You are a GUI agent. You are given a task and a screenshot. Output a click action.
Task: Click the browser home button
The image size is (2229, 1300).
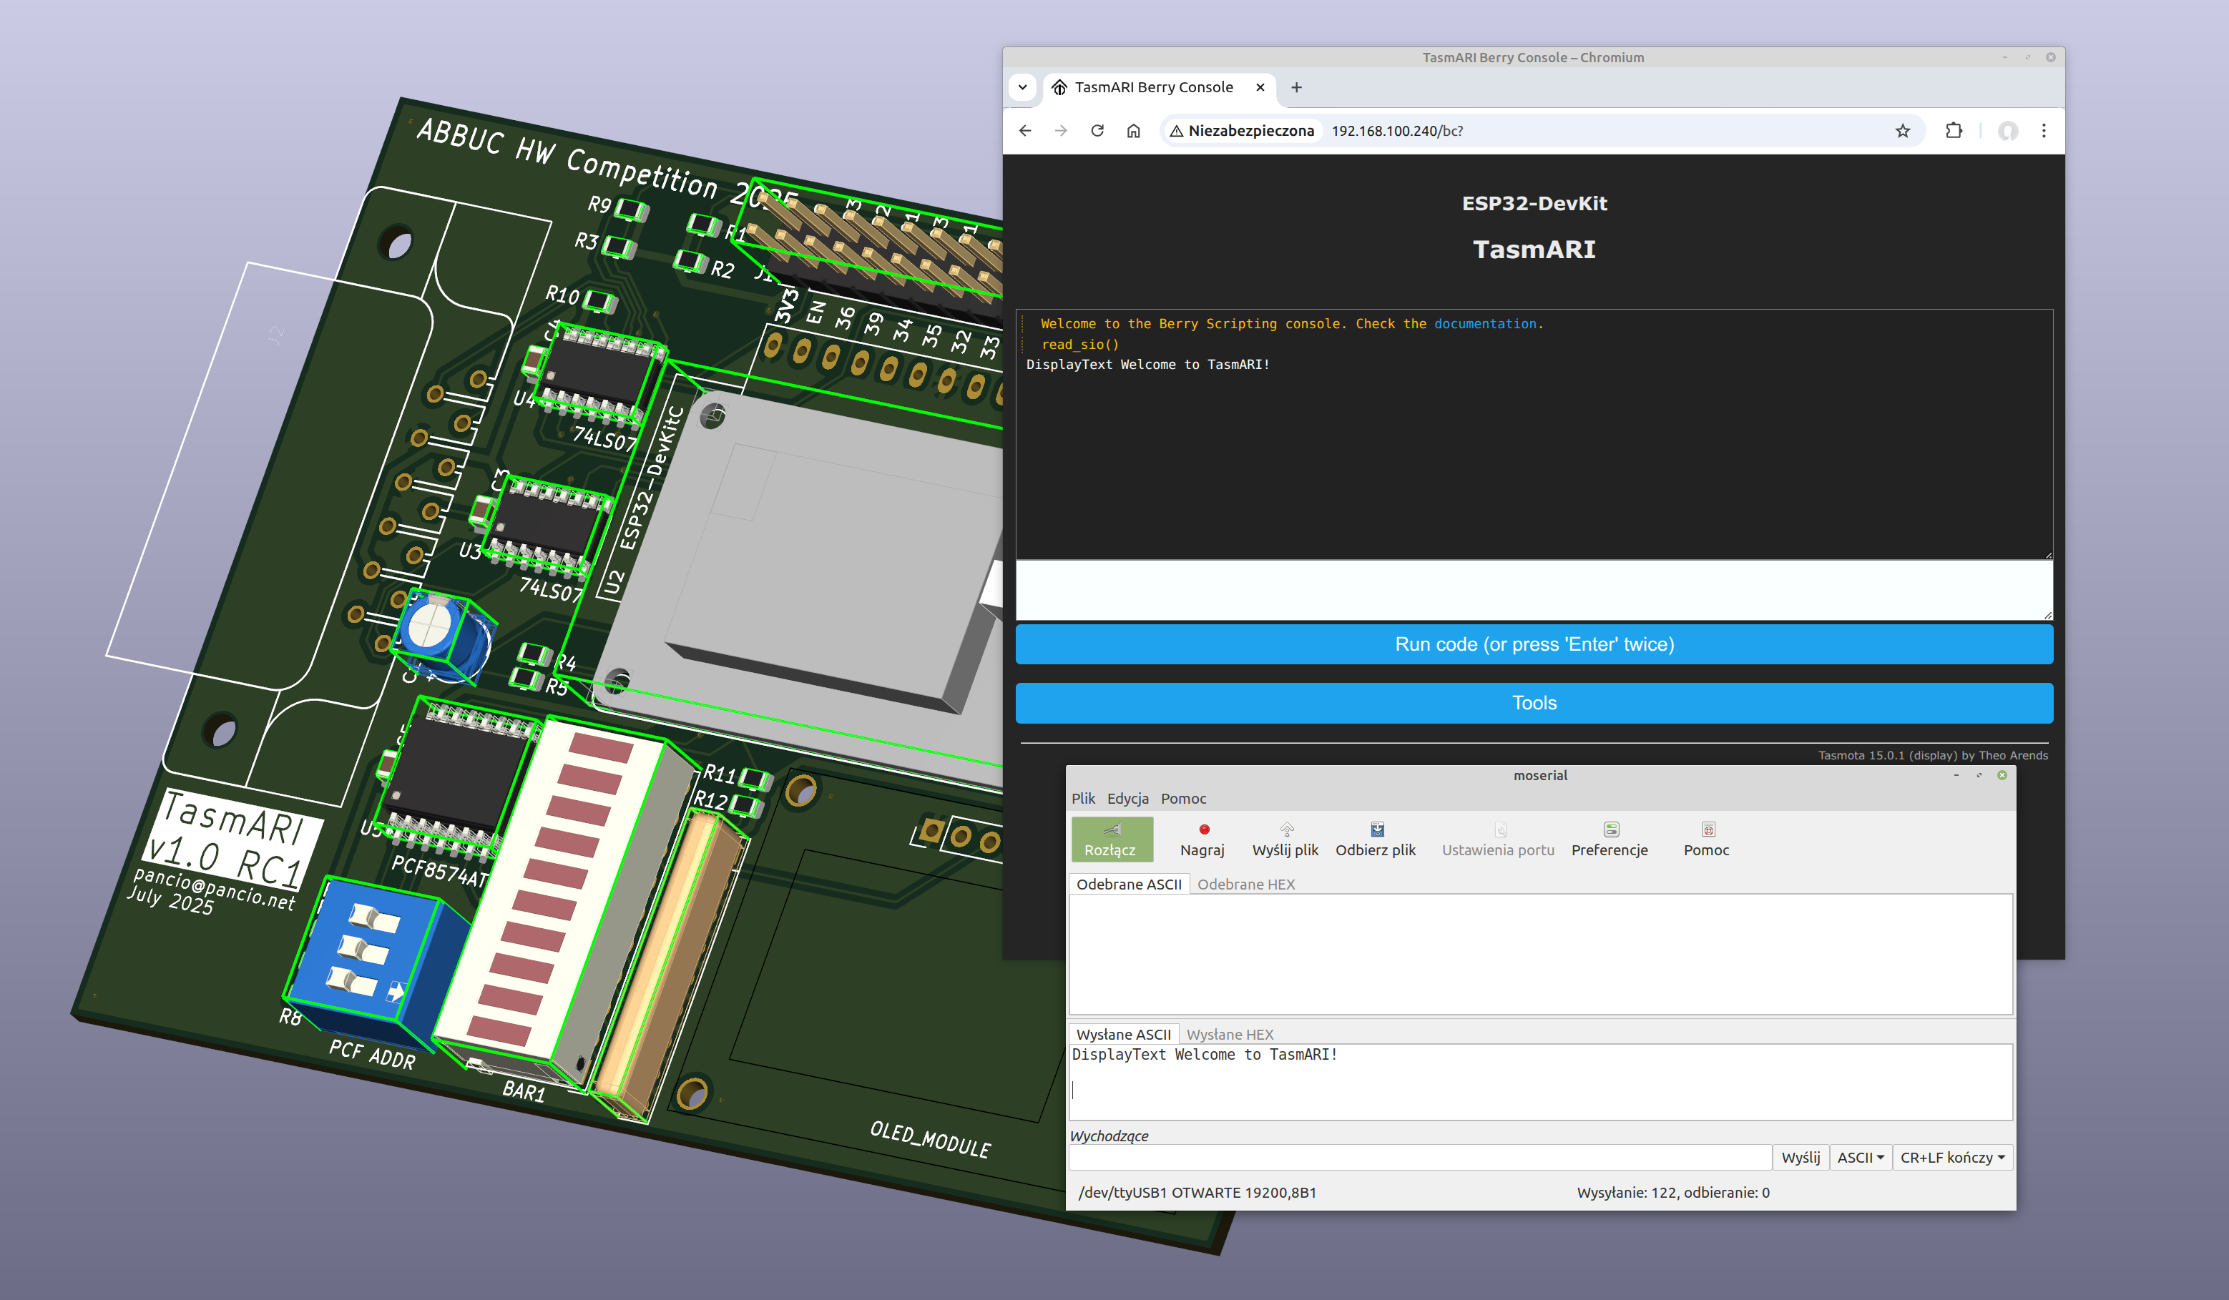tap(1133, 131)
